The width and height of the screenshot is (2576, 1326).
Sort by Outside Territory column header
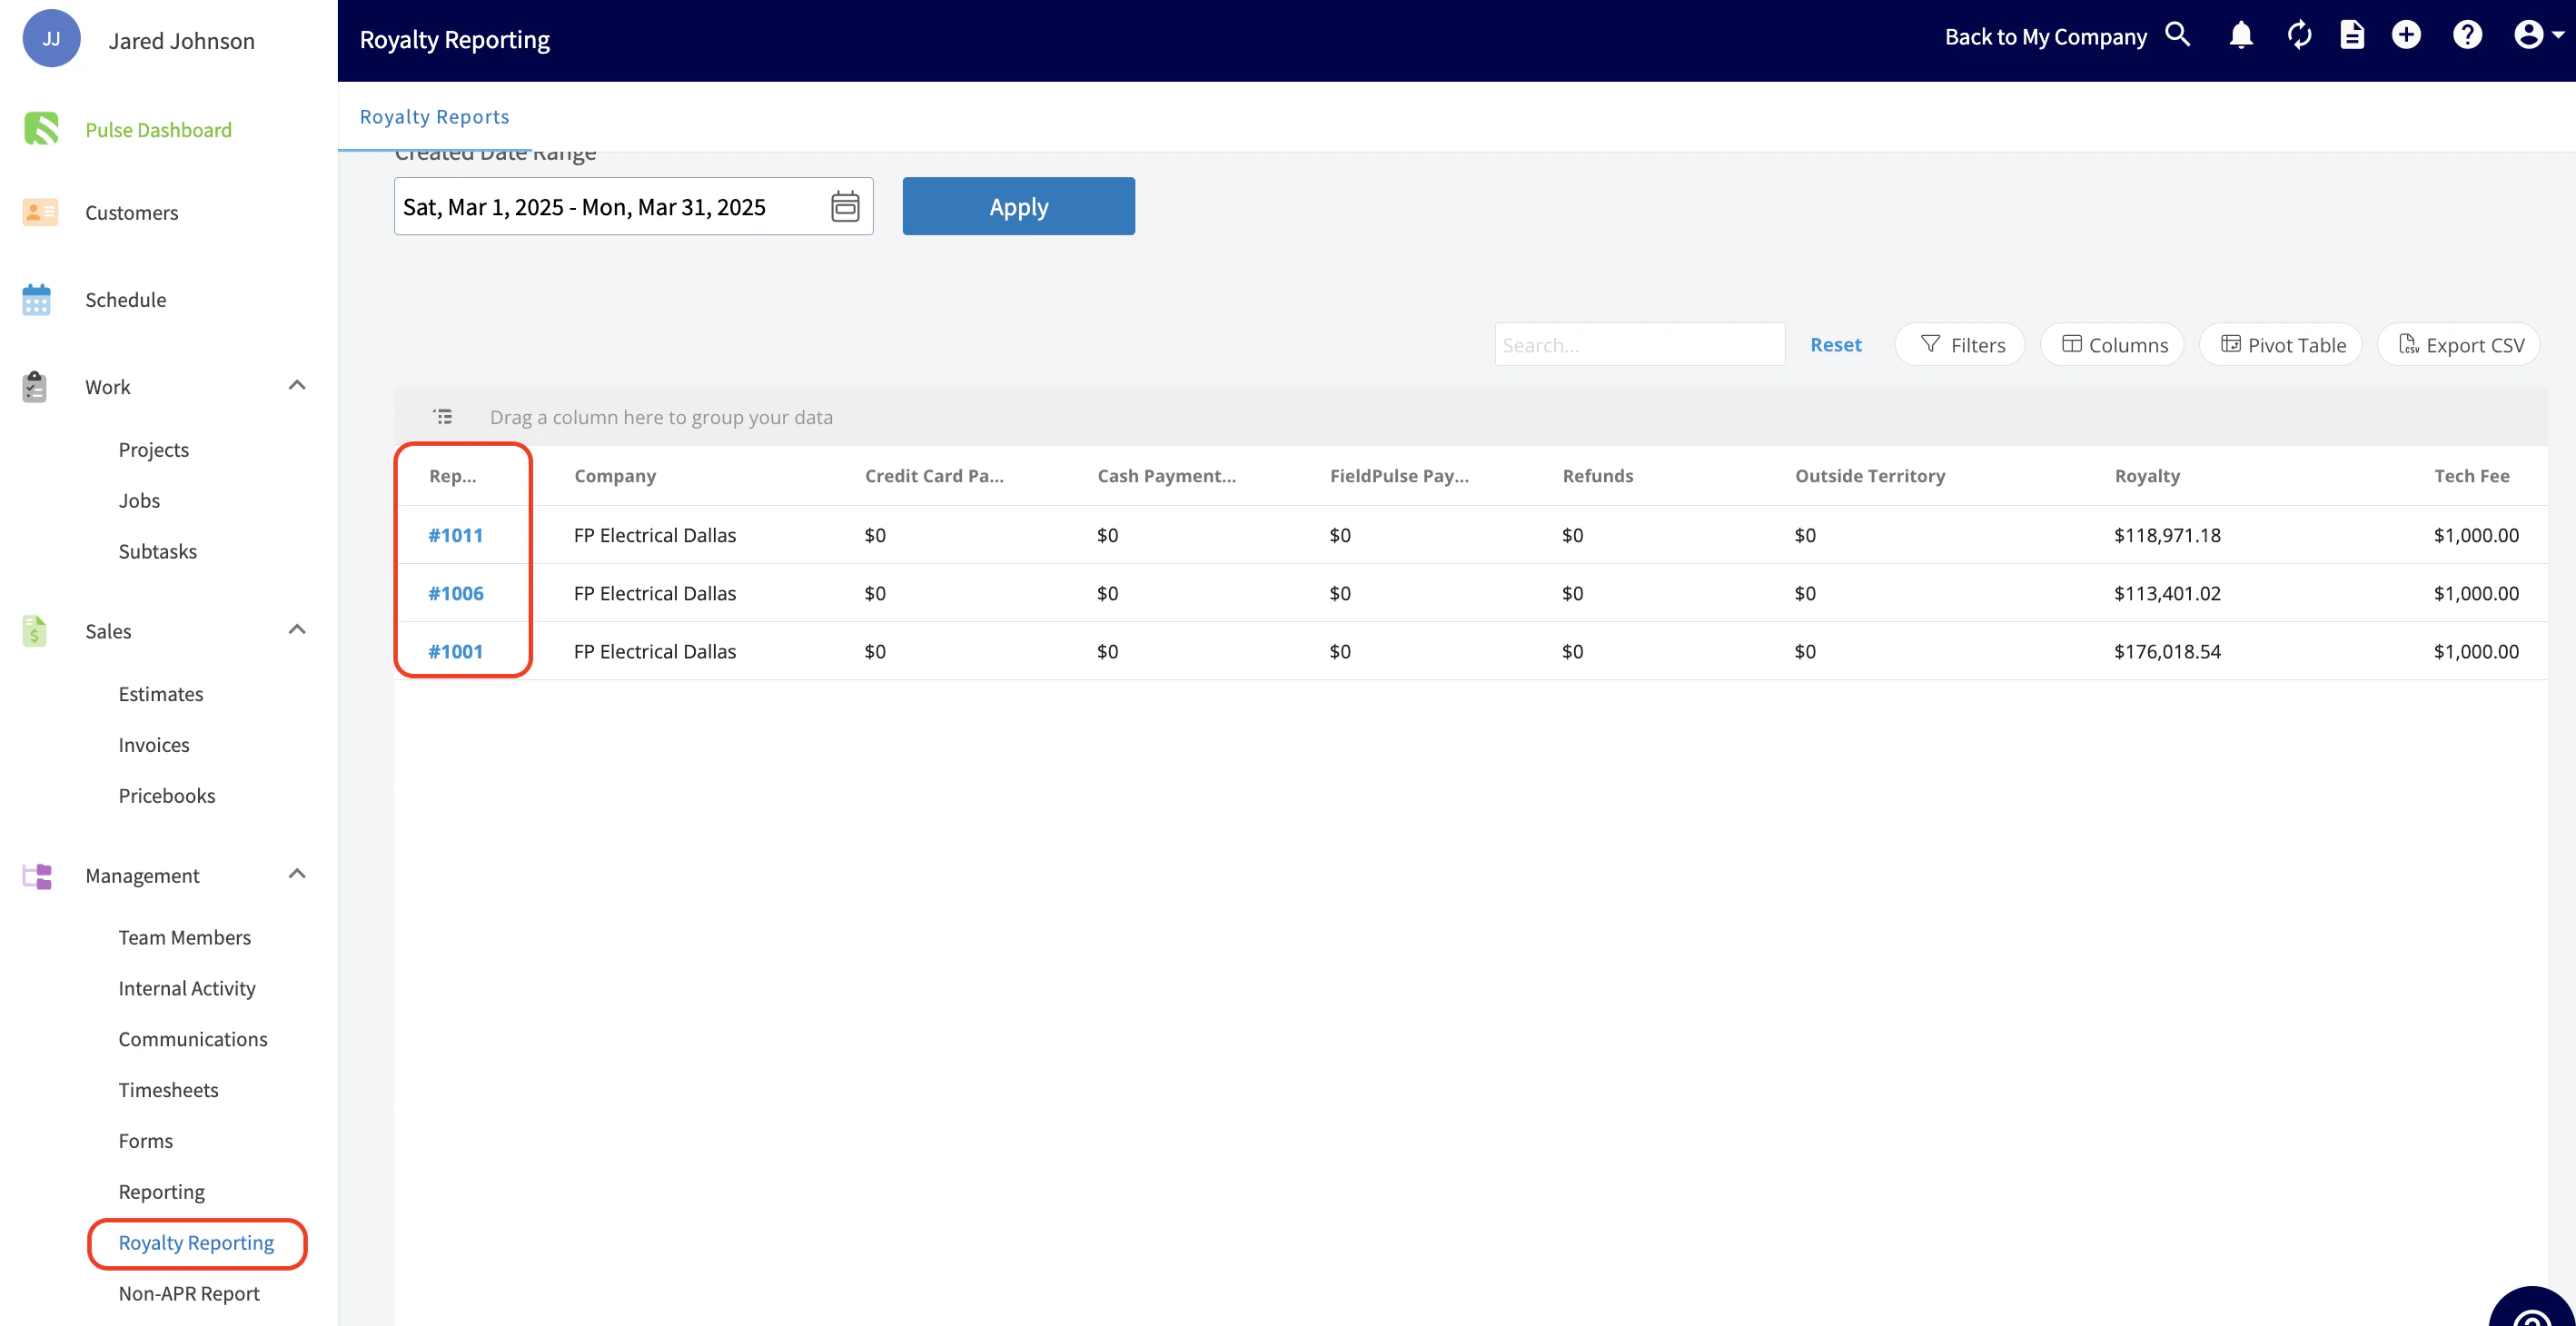1869,476
